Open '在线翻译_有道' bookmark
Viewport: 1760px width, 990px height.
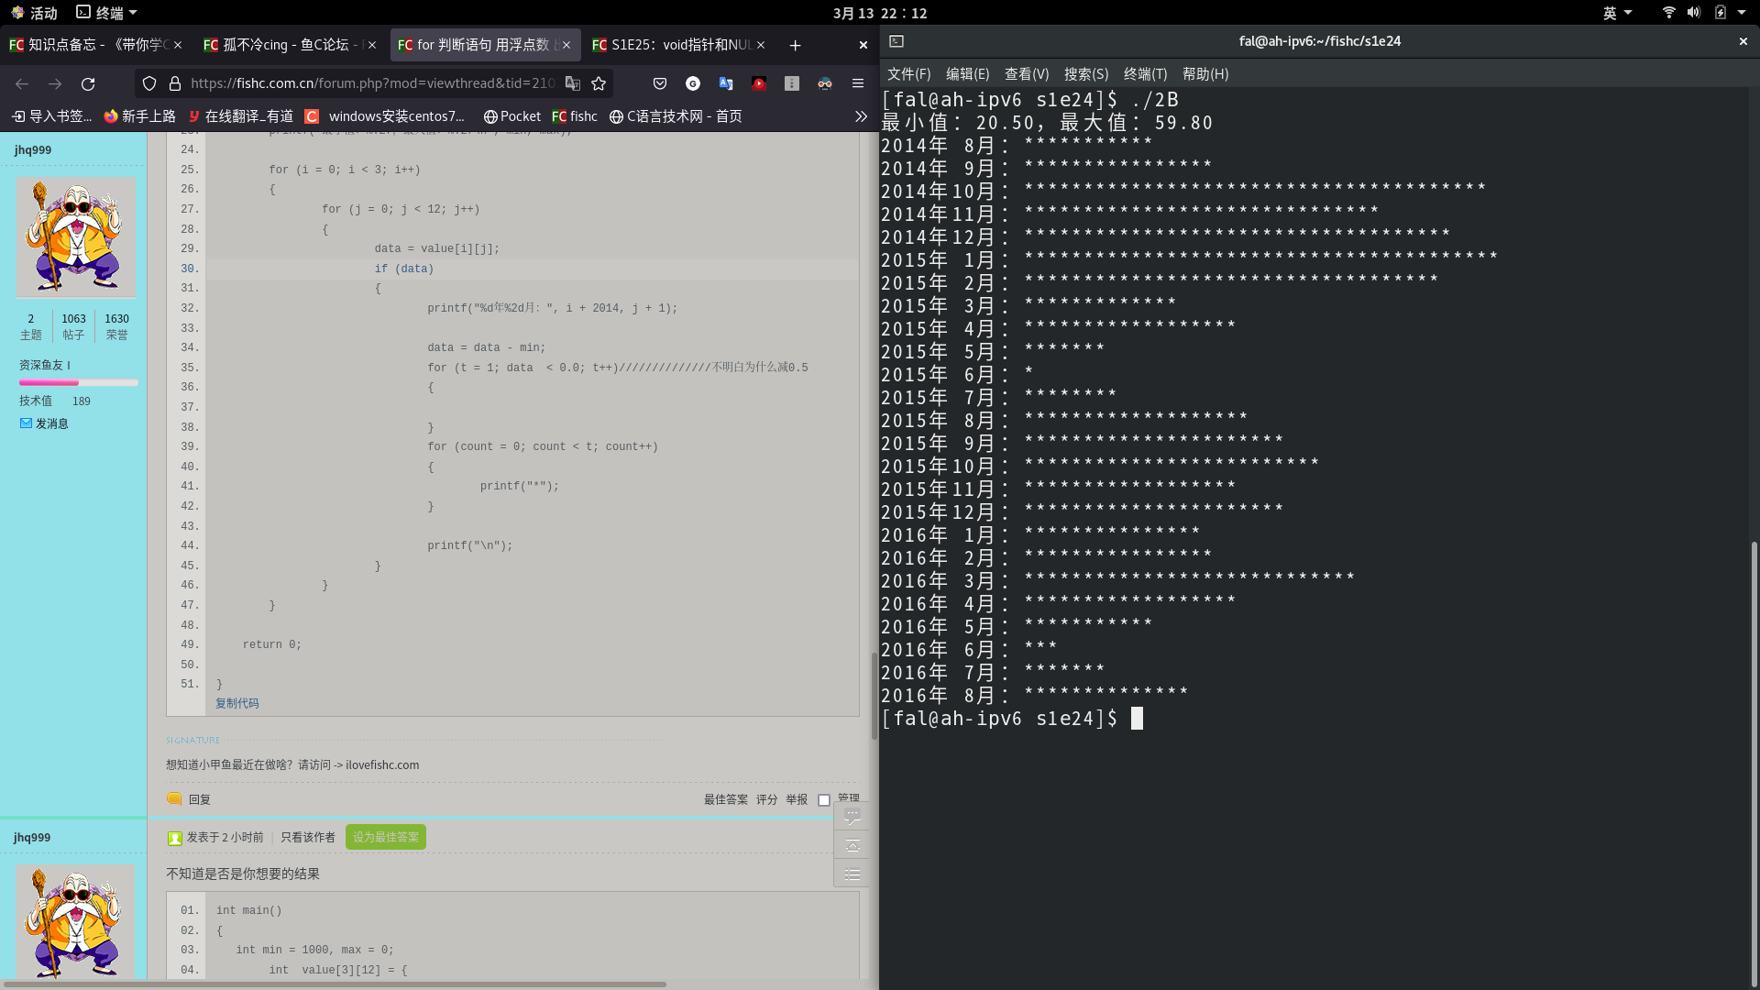(240, 116)
